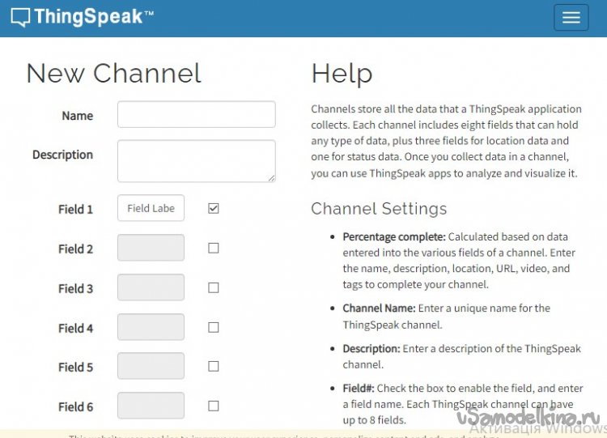Click the Field 6 input box
The width and height of the screenshot is (607, 438).
coord(151,406)
